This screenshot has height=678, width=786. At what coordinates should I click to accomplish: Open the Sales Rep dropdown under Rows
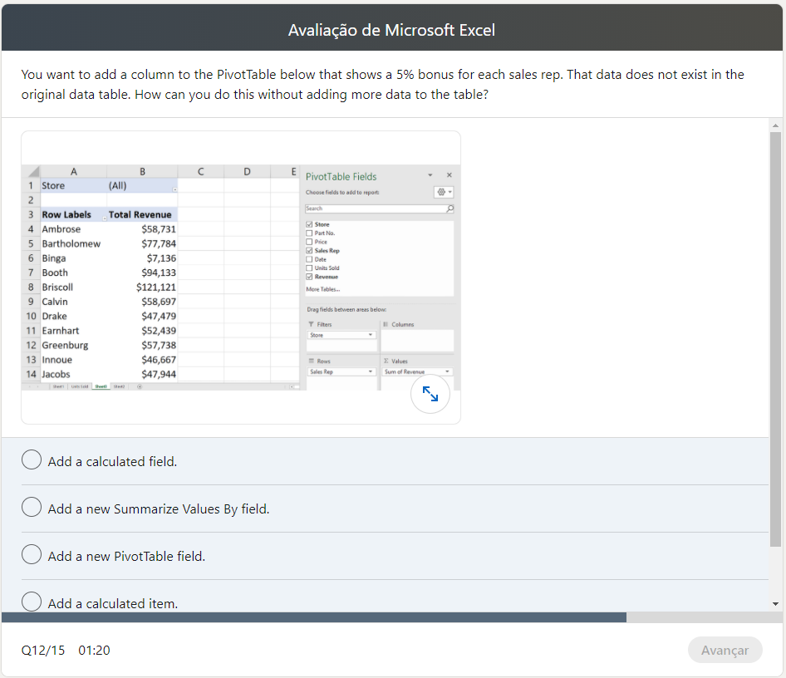(x=369, y=371)
